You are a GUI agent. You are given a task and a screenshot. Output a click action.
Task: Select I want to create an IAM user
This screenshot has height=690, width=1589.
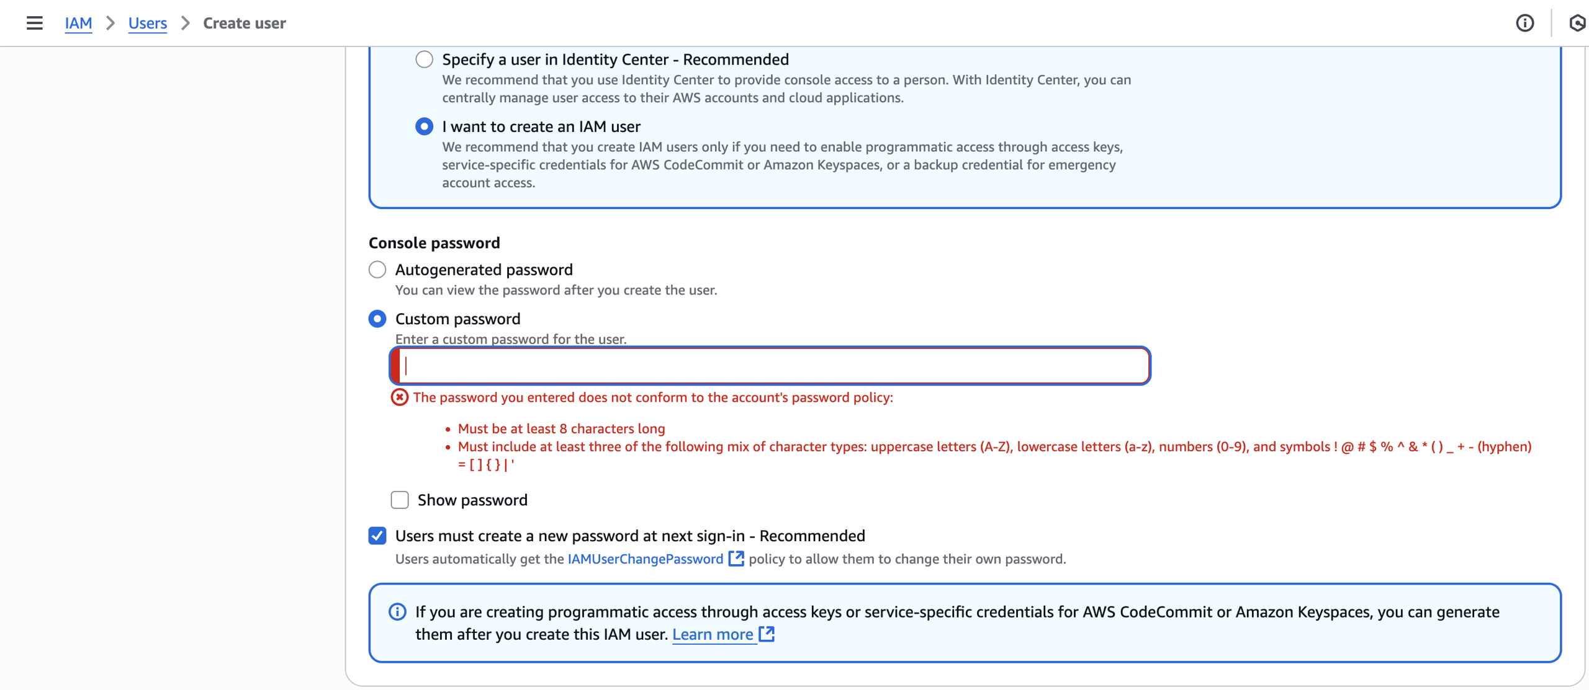point(425,126)
